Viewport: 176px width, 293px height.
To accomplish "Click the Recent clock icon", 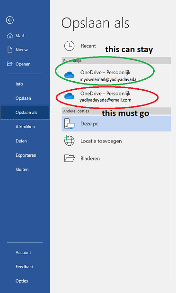I will click(69, 46).
